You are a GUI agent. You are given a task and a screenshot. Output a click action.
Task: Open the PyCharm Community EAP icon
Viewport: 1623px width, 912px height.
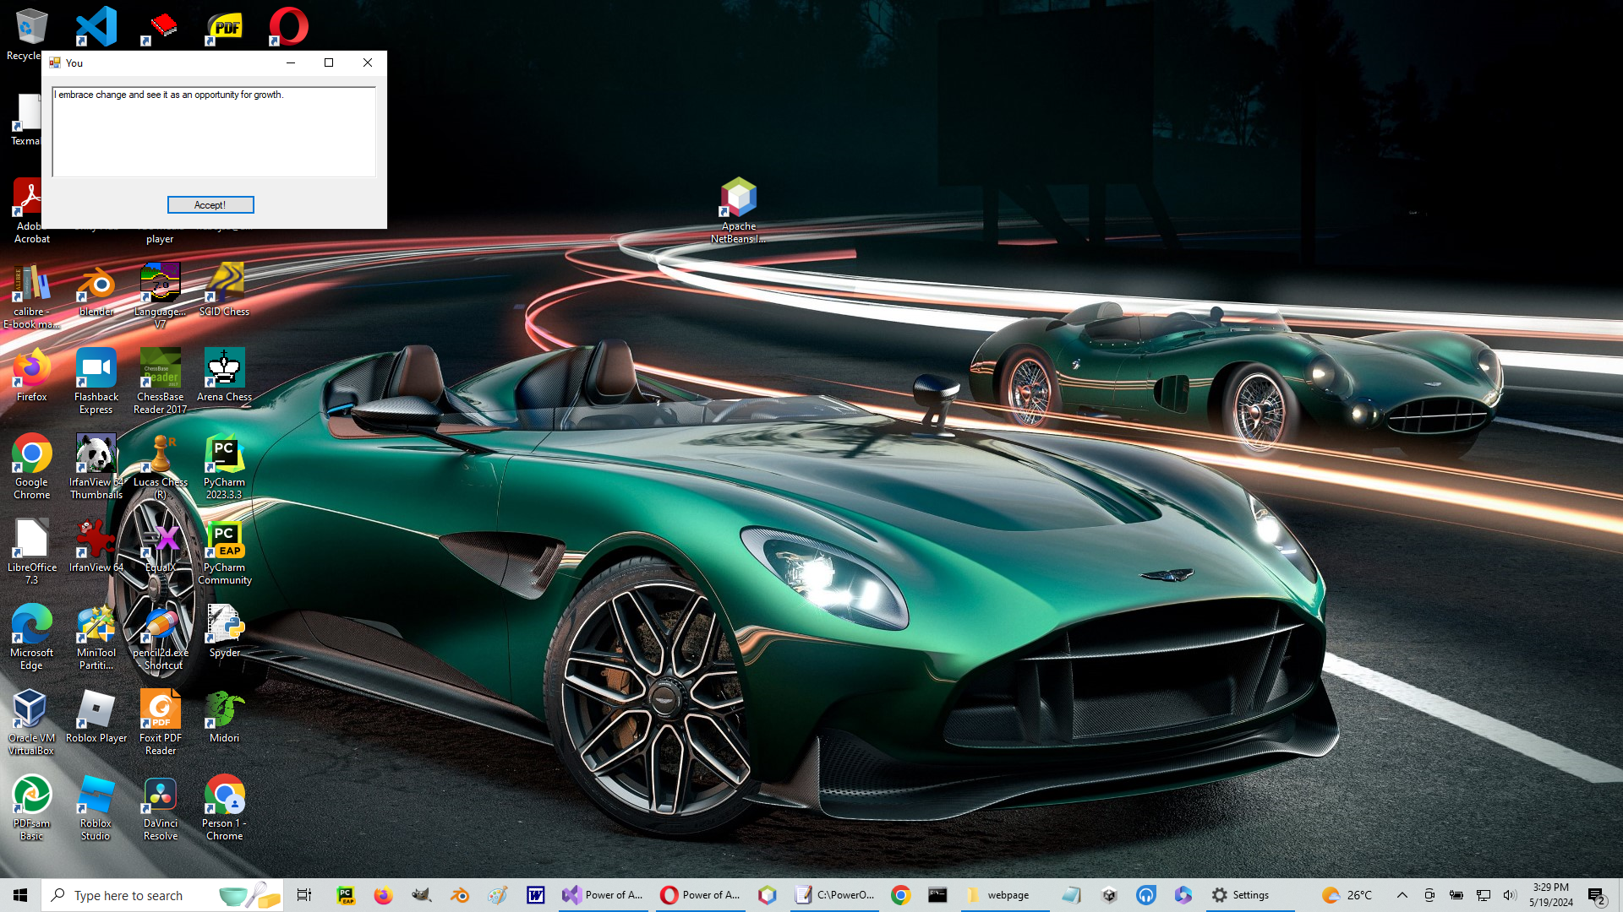click(x=224, y=551)
